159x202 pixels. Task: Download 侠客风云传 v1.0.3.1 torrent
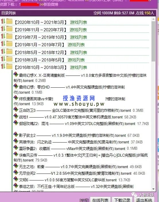(81, 157)
